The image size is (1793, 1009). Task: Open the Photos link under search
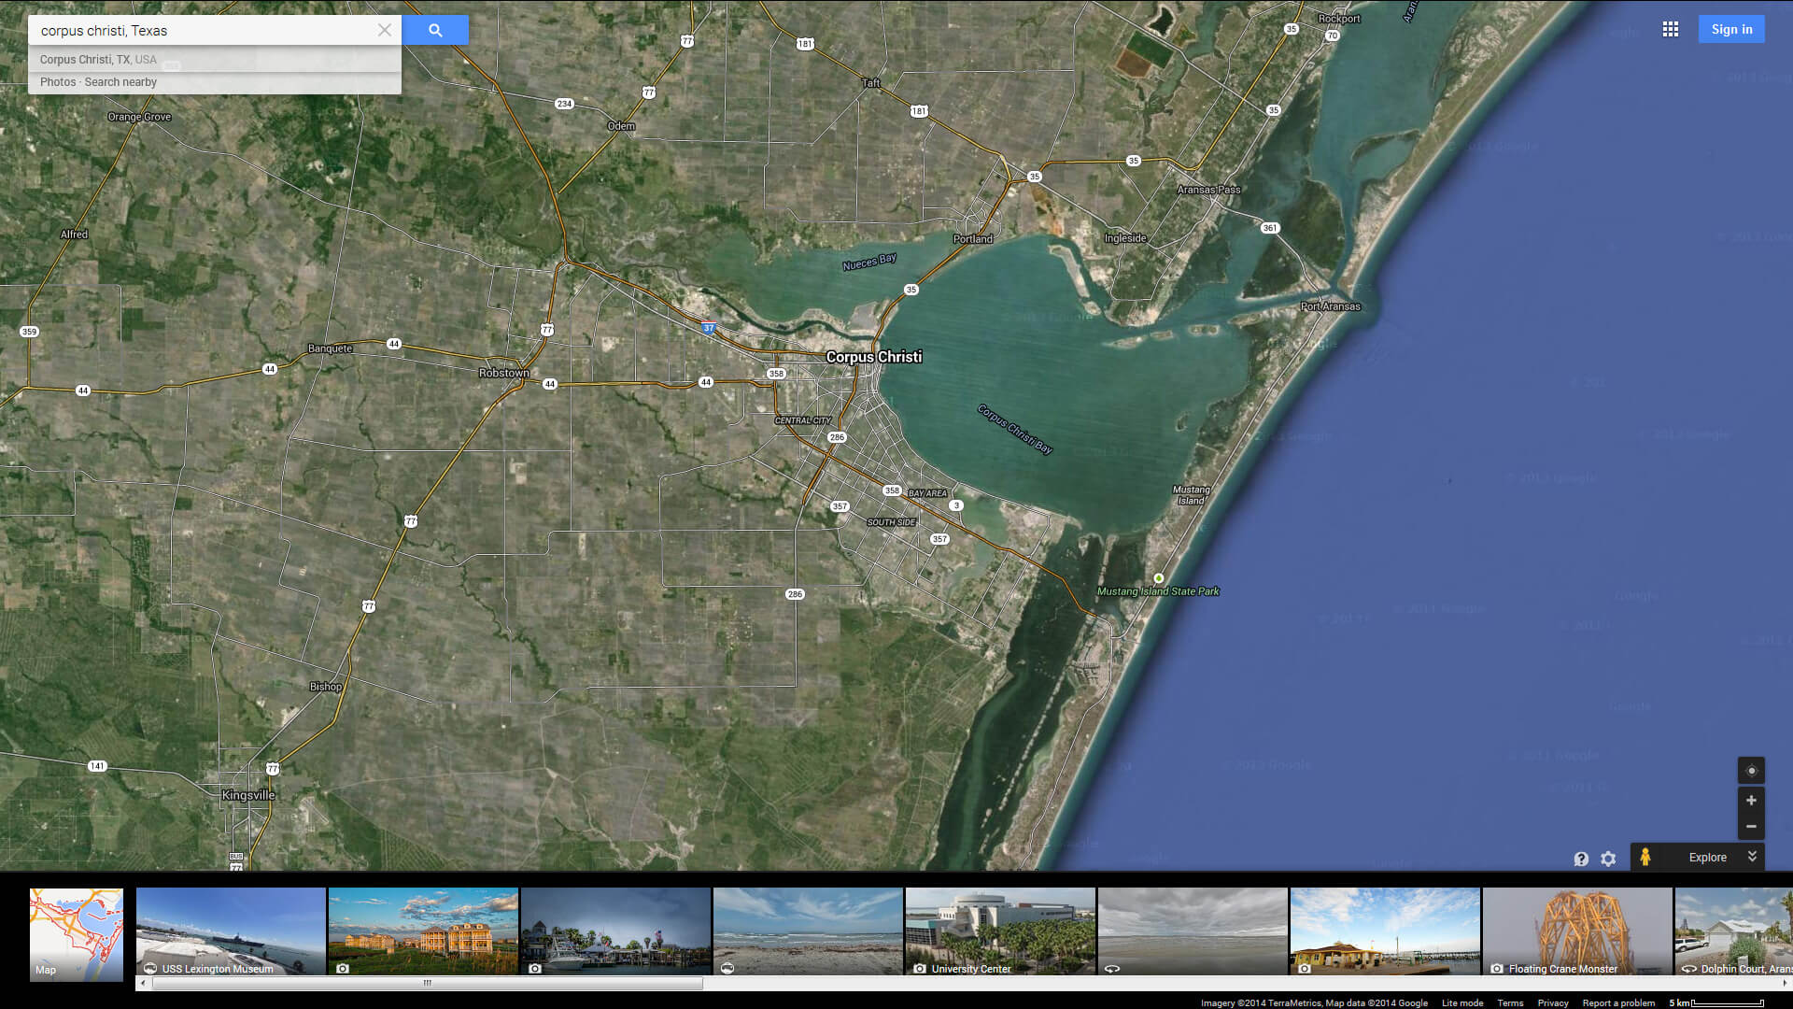57,82
